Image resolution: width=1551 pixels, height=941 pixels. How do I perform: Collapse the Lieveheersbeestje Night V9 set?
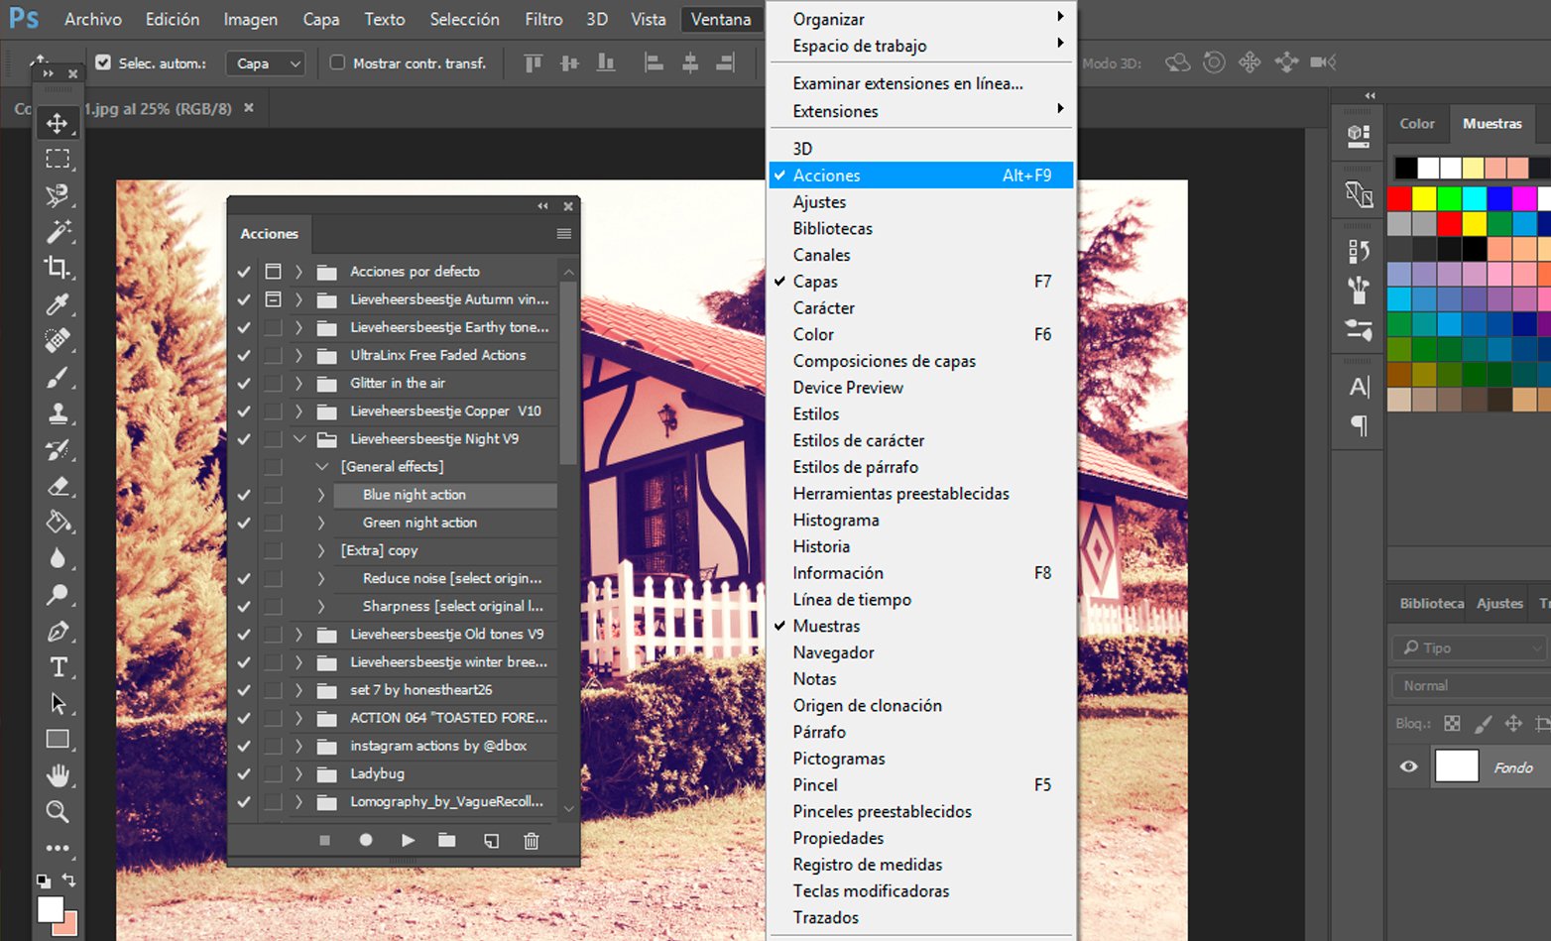click(x=298, y=438)
